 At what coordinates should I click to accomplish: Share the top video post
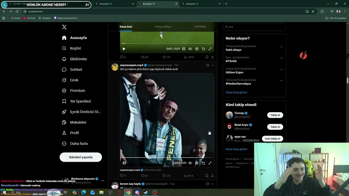click(212, 57)
